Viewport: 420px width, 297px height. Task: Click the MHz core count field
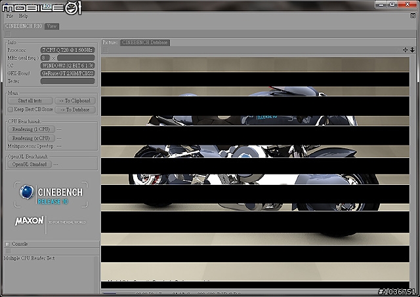[x=45, y=58]
